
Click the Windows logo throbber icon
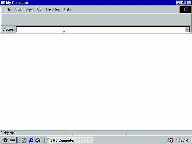point(186,10)
